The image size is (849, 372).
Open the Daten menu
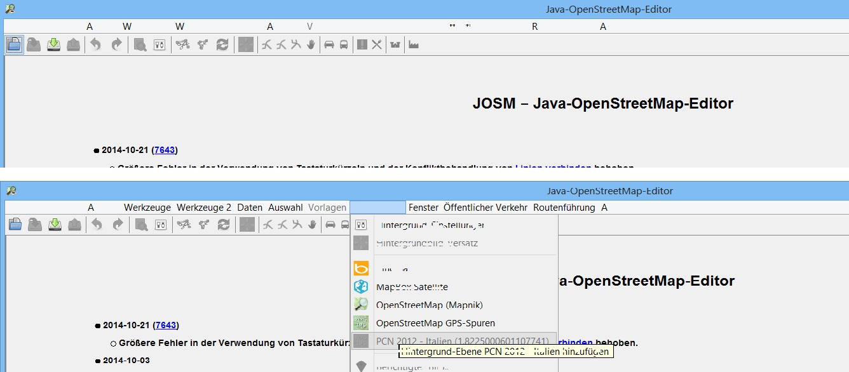tap(250, 208)
